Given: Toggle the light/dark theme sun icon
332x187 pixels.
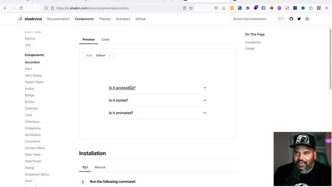Looking at the screenshot, I should pyautogui.click(x=307, y=19).
